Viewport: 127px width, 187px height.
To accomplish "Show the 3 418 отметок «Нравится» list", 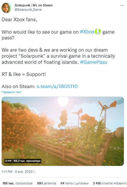I will point(110,183).
